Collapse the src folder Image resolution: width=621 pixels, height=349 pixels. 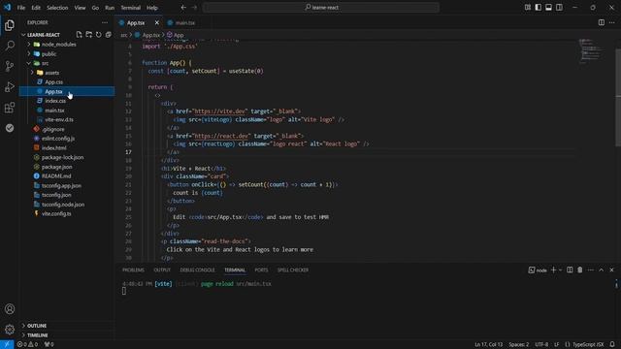tap(29, 63)
